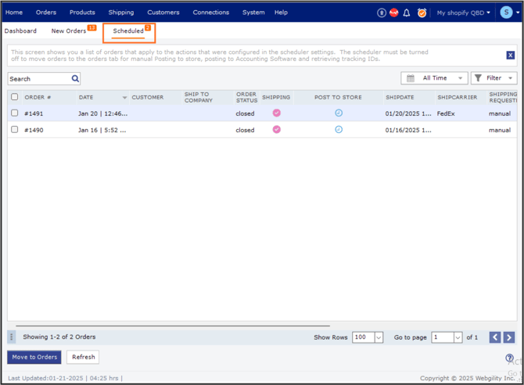Expand the Filter dropdown

(493, 78)
